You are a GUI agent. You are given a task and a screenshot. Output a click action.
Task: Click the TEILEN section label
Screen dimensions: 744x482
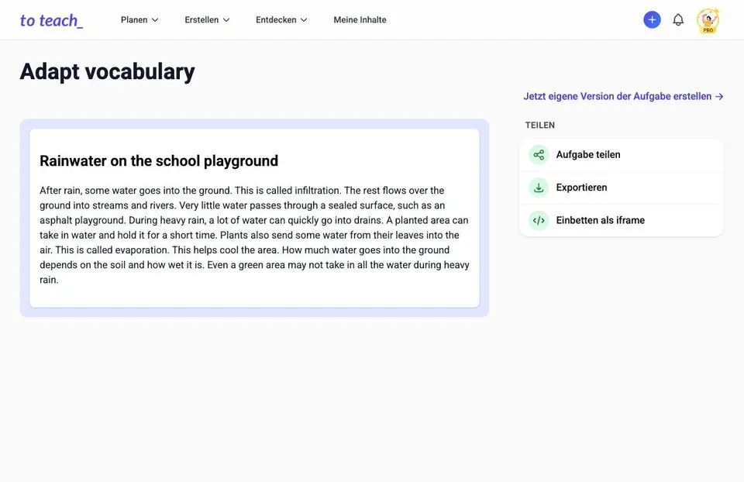click(x=539, y=126)
